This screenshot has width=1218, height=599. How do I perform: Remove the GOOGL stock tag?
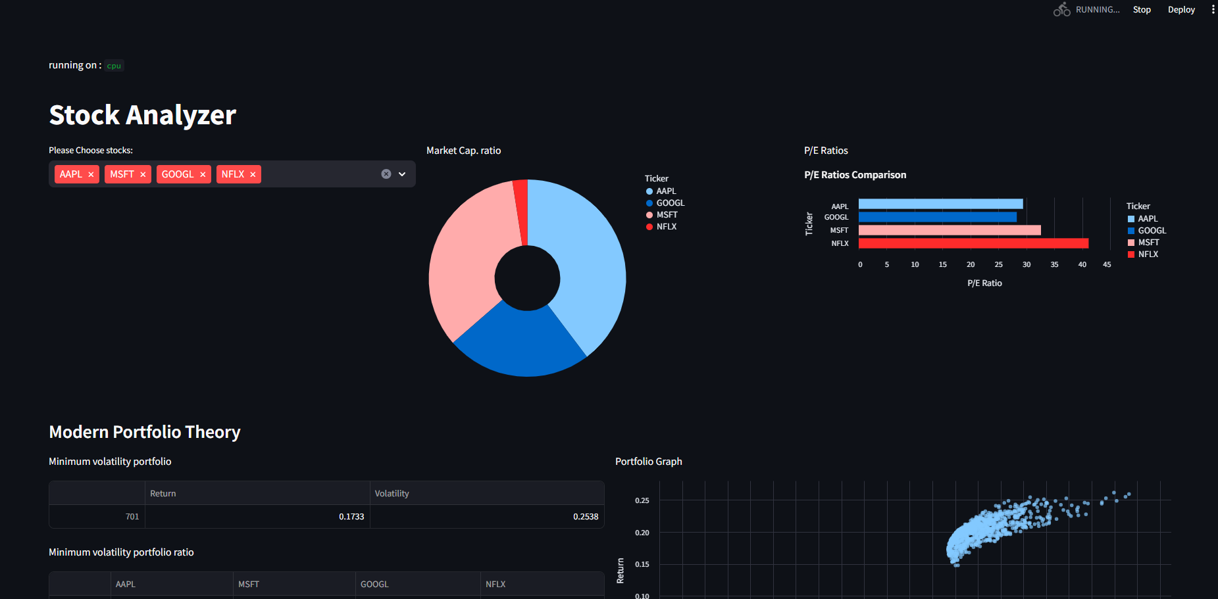pos(202,174)
